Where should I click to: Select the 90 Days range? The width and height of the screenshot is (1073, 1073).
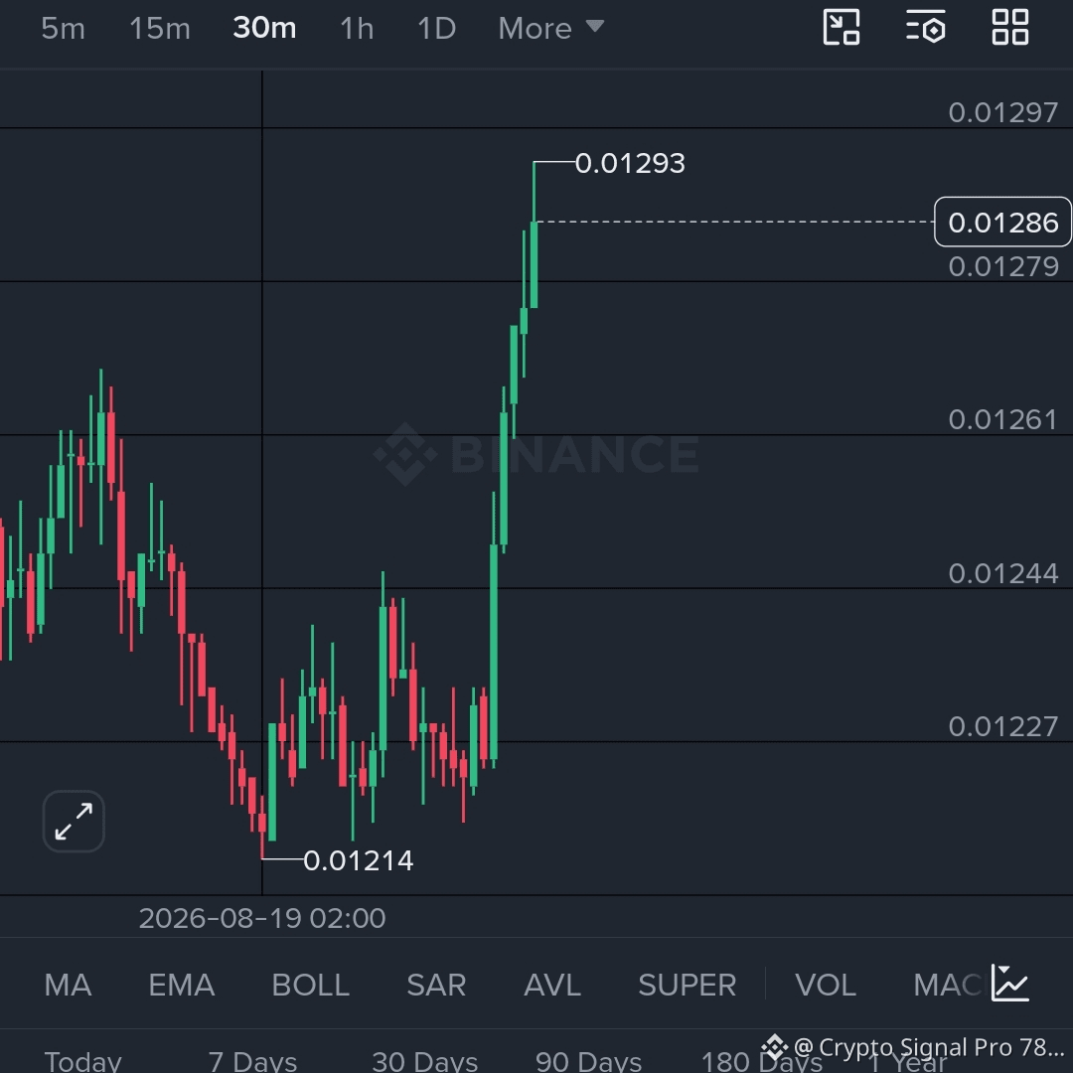tap(588, 1061)
